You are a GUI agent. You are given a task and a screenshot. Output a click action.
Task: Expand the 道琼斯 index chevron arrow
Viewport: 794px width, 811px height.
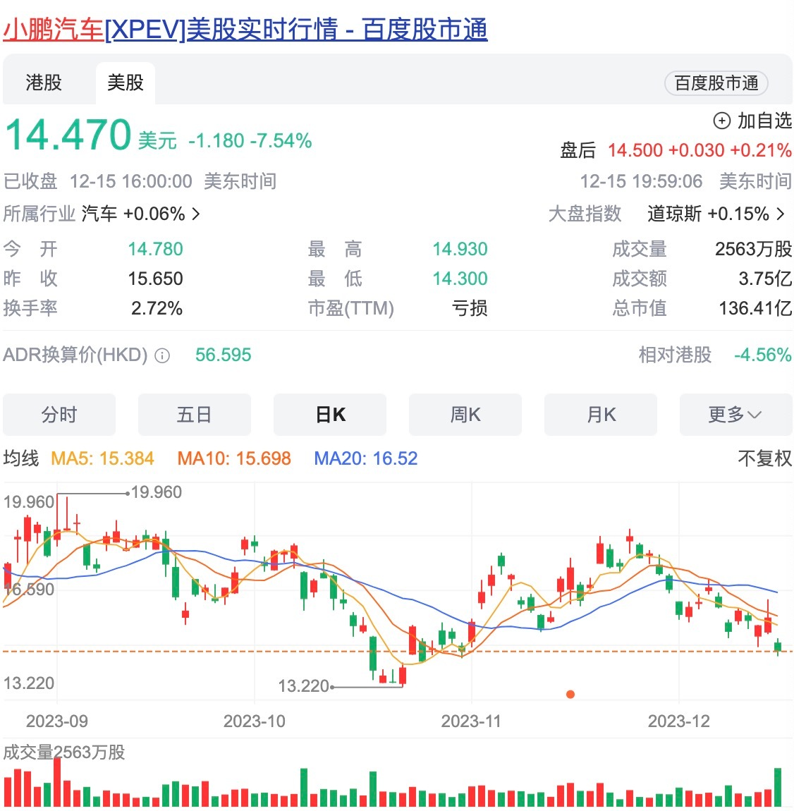click(781, 214)
